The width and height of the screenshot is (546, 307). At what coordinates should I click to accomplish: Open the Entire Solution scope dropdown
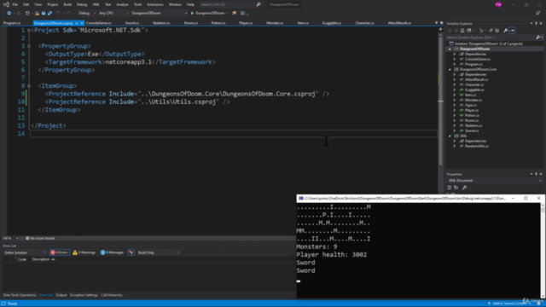click(x=25, y=252)
